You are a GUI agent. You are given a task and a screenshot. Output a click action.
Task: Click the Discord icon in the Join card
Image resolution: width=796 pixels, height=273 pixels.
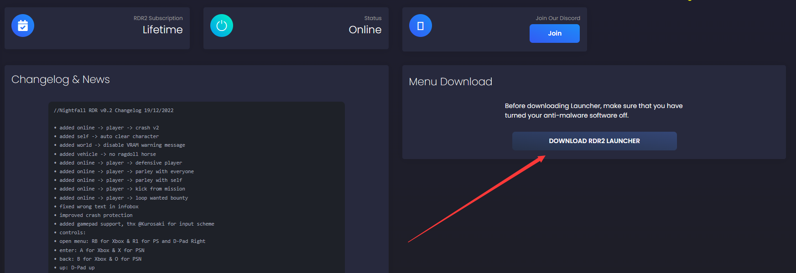click(x=421, y=26)
